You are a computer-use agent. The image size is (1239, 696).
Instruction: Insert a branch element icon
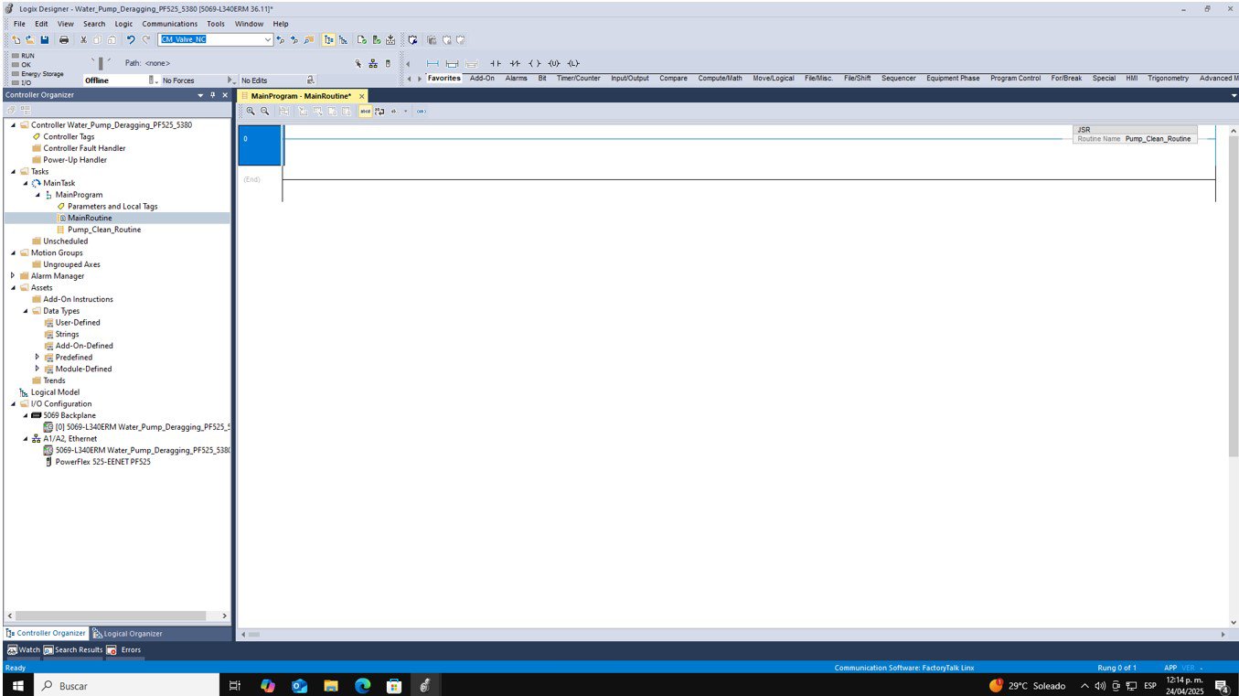click(x=452, y=63)
